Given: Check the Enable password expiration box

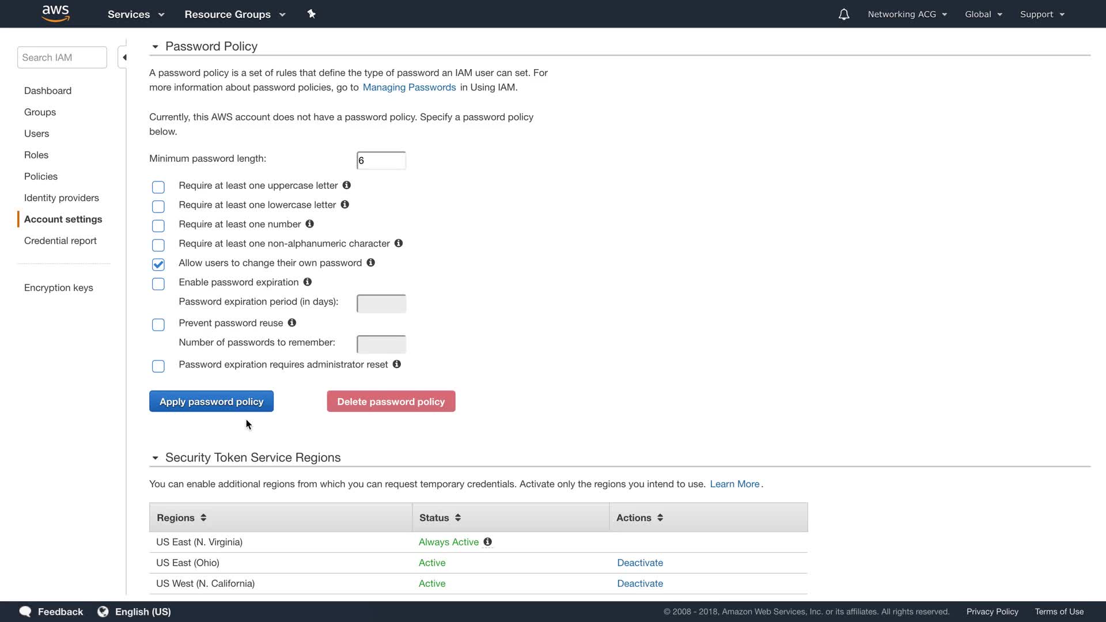Looking at the screenshot, I should point(158,284).
